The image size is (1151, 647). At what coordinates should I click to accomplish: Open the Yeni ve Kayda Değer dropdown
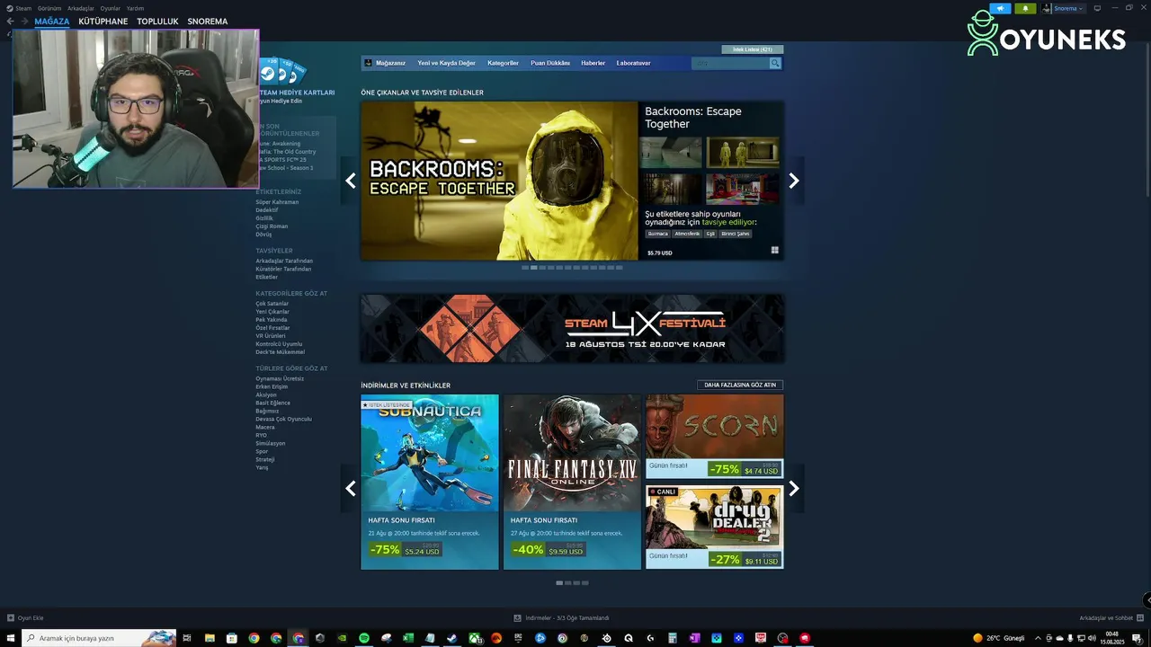[446, 63]
